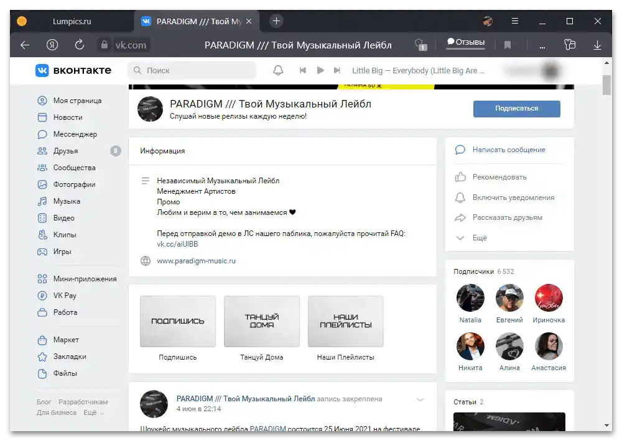
Task: Open a new browser tab
Action: coord(277,21)
